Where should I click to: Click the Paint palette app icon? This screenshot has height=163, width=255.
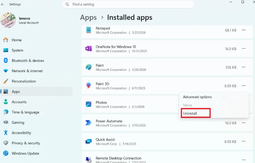88,67
